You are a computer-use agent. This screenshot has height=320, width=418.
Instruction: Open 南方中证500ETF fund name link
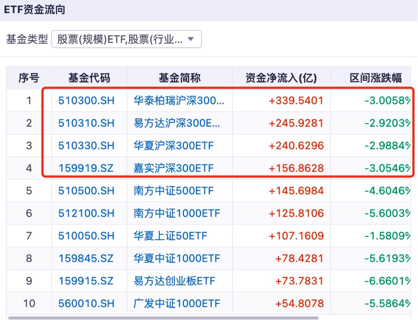coord(173,191)
